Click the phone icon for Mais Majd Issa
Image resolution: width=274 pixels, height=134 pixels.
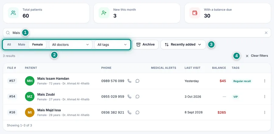129,112
